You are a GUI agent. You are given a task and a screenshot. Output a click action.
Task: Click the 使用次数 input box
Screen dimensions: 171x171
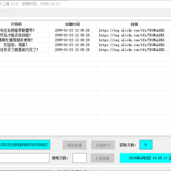(79, 158)
